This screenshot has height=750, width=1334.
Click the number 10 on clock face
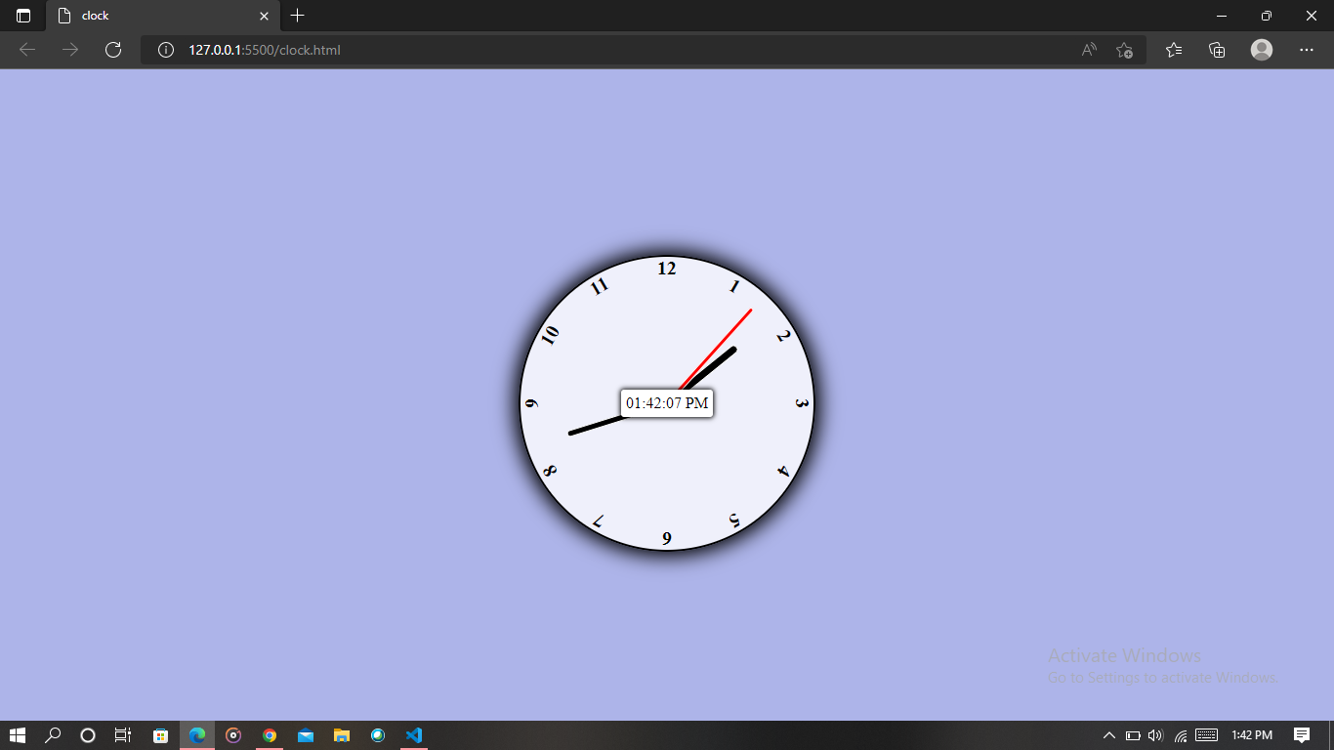[551, 335]
